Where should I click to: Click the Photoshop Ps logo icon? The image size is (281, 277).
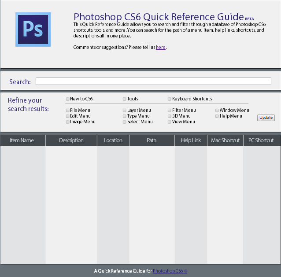pyautogui.click(x=33, y=30)
